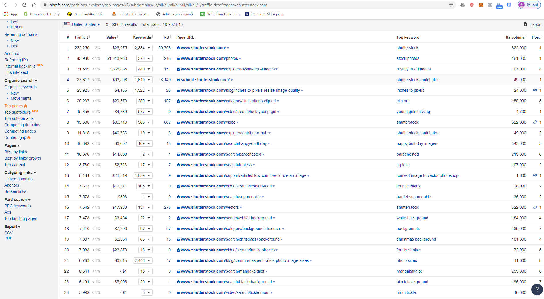Click the flame icon beside Top pages
The height and width of the screenshot is (299, 544).
(26, 106)
